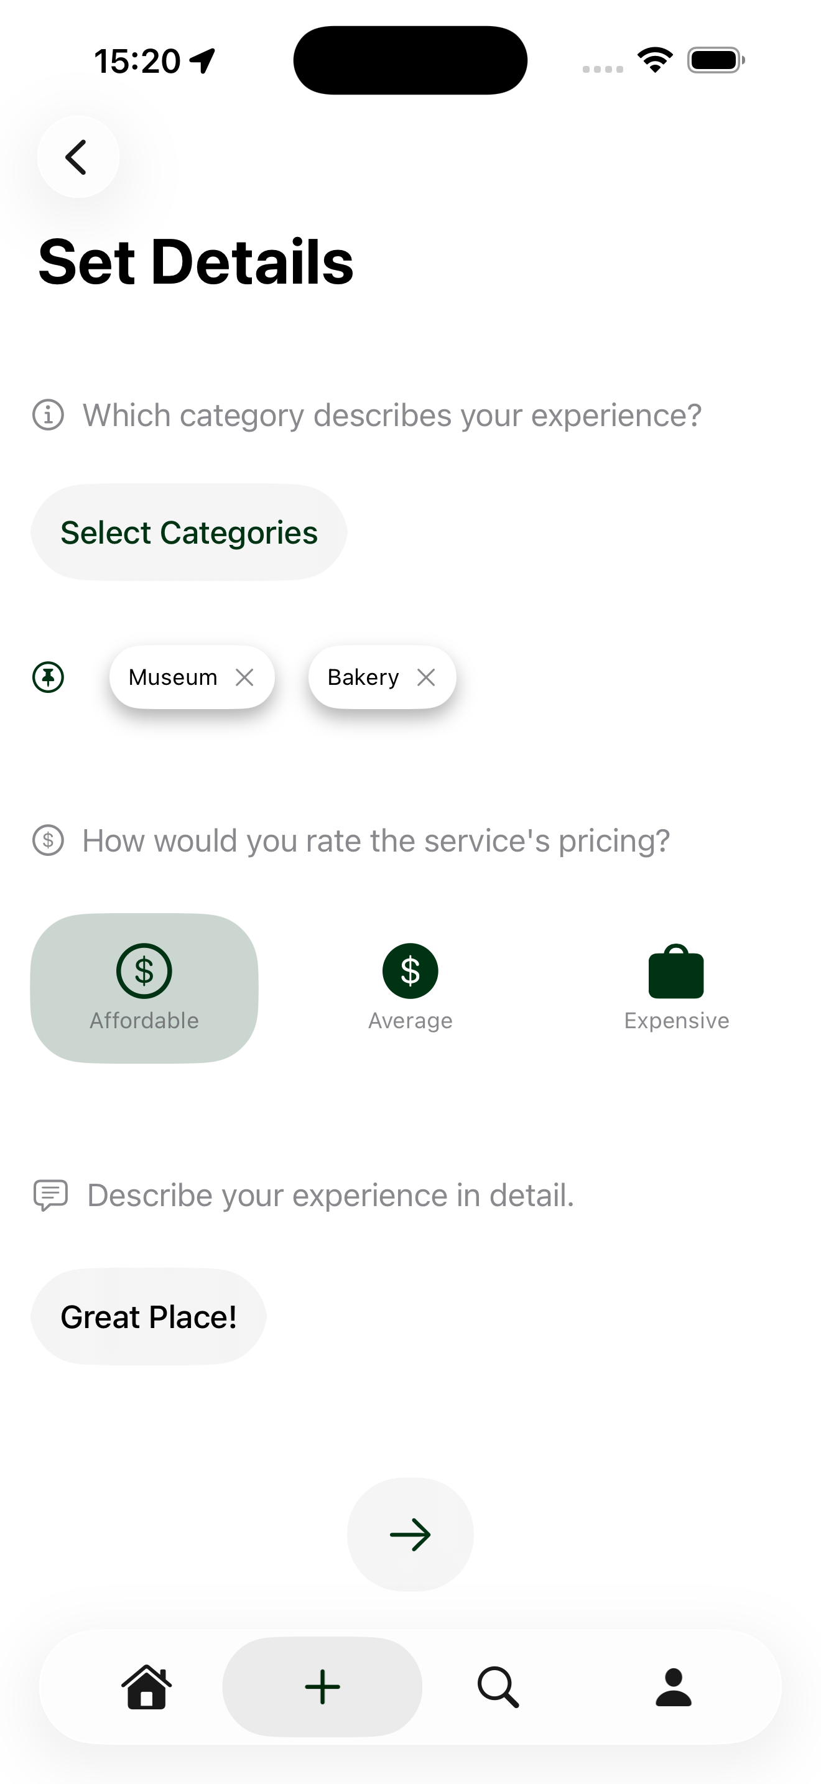
Task: Tap the green pin icon
Action: click(x=49, y=677)
